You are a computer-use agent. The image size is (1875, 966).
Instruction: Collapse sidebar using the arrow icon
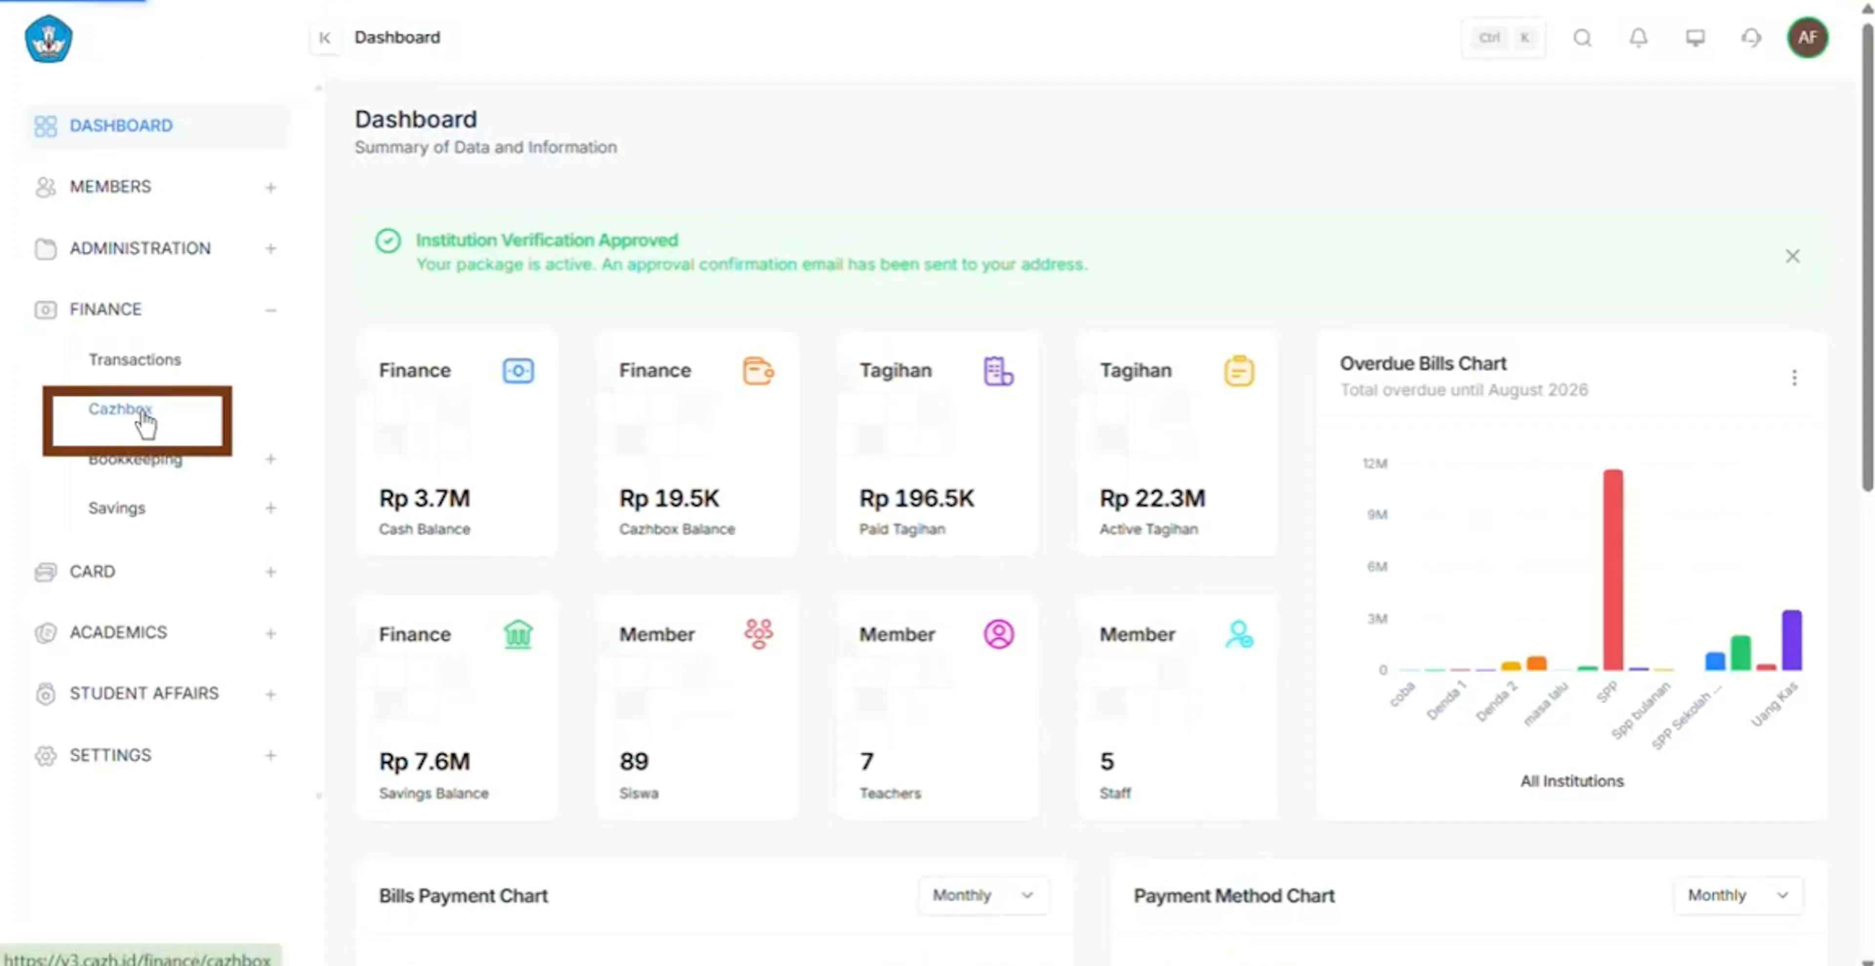coord(325,38)
